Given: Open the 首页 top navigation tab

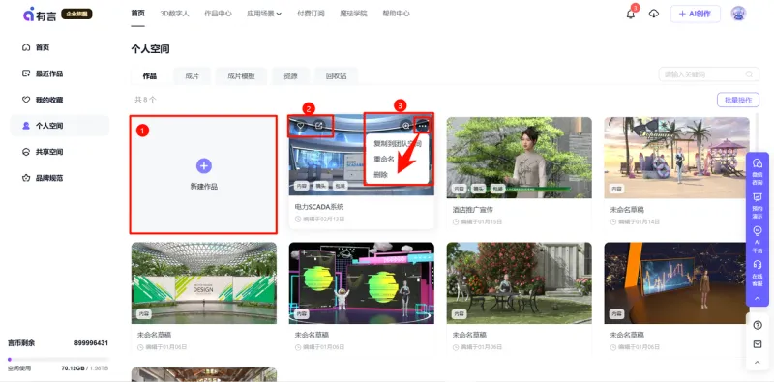Looking at the screenshot, I should 137,14.
